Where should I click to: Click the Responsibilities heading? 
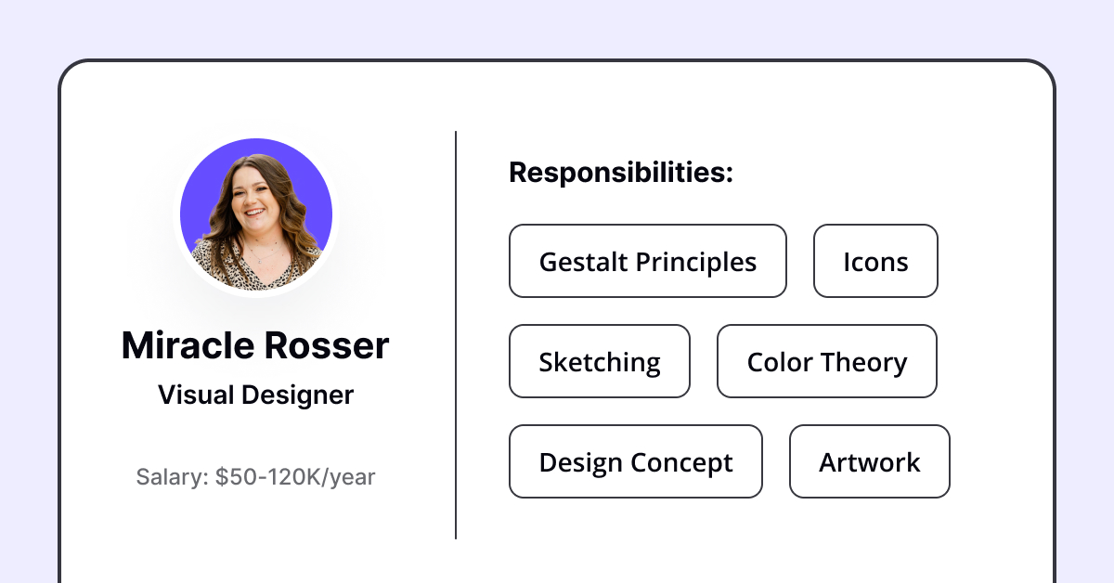[621, 173]
